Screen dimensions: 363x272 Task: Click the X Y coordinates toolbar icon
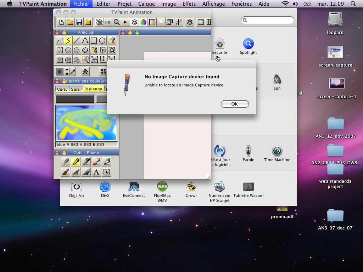(x=179, y=22)
